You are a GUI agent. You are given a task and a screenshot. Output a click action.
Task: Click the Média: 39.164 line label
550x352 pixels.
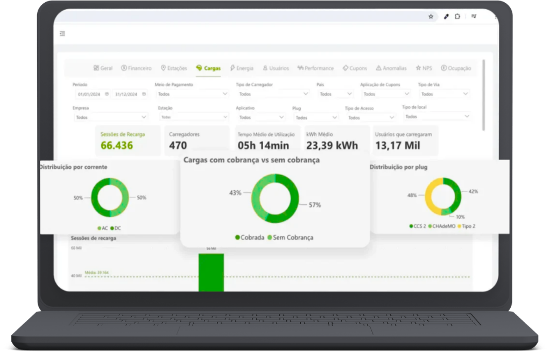pos(97,272)
